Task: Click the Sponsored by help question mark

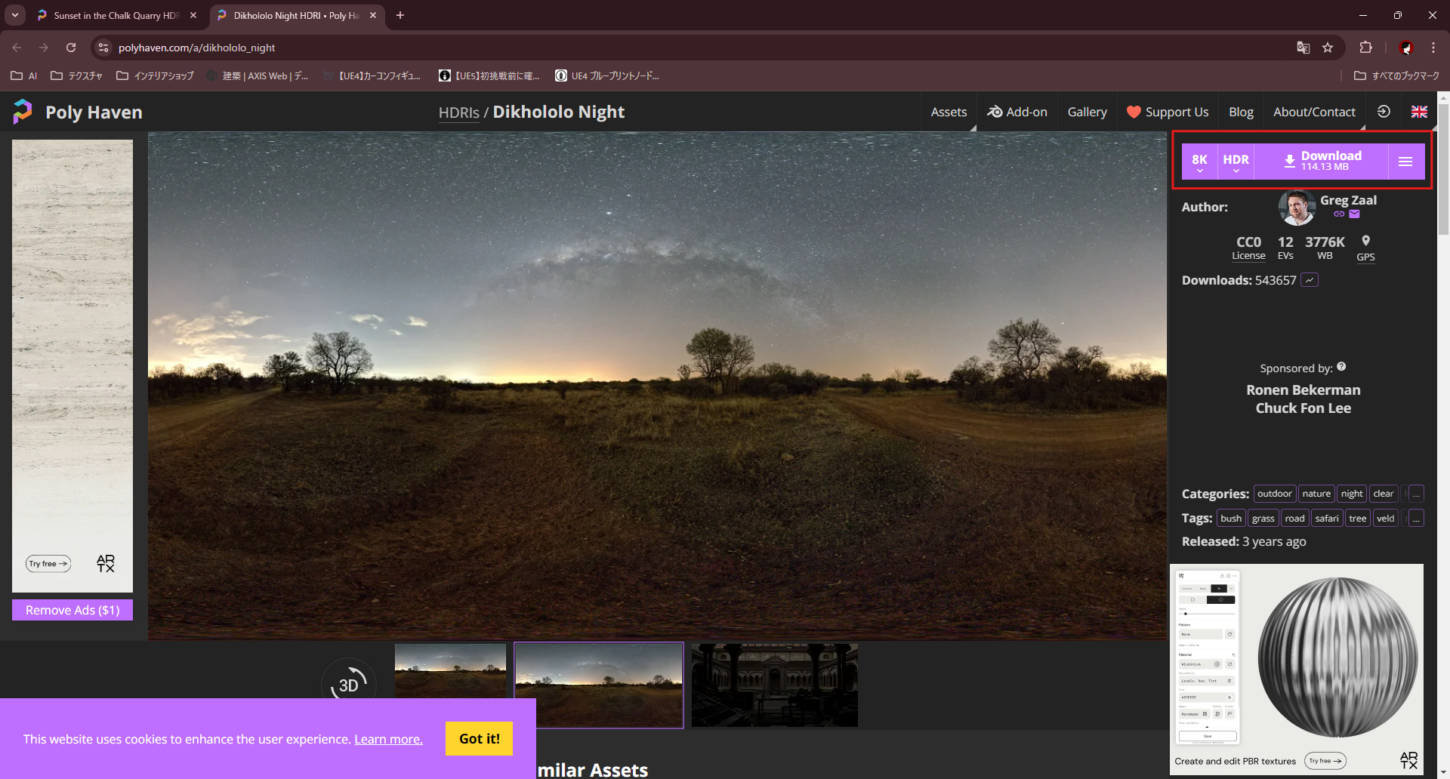Action: (x=1341, y=367)
